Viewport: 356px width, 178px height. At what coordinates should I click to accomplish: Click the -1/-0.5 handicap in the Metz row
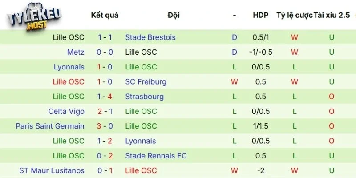tap(260, 52)
